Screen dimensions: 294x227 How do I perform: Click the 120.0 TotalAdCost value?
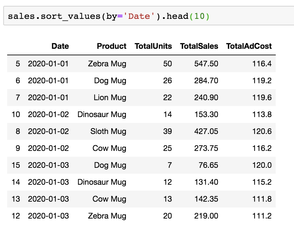(x=262, y=165)
